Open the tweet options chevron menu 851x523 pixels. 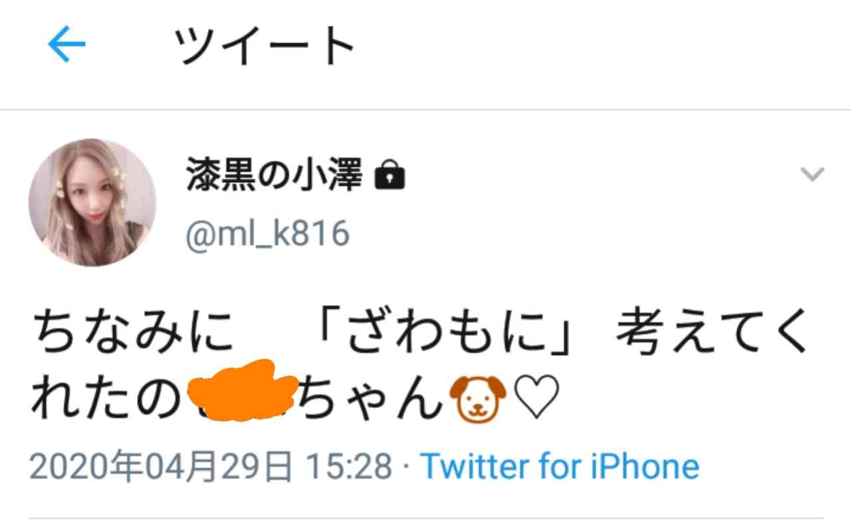pyautogui.click(x=812, y=175)
